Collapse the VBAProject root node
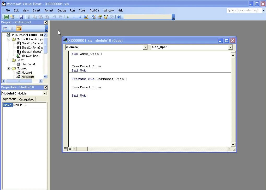 (x=4, y=35)
